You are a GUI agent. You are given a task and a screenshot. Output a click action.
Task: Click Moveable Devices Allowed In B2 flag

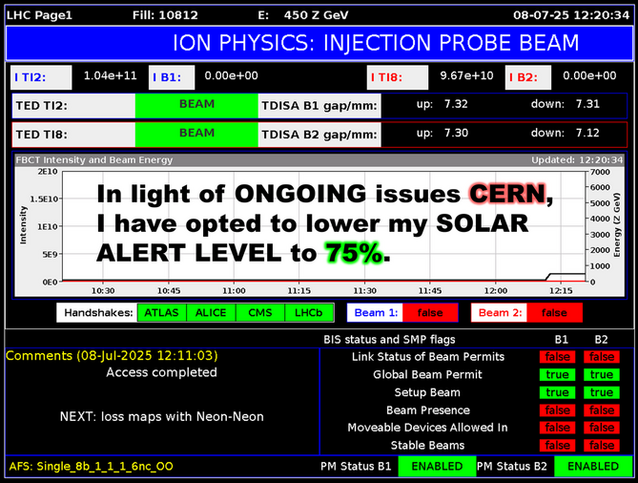click(602, 428)
